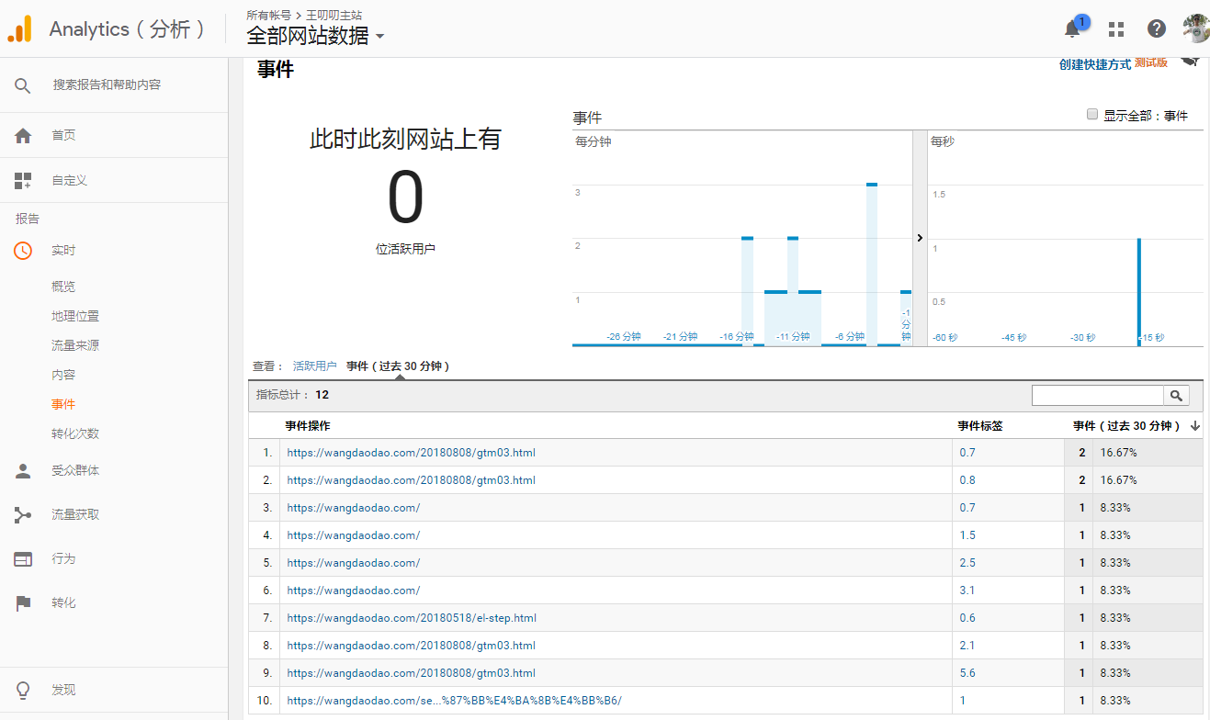Click the per-second bar near -15 秒
Image resolution: width=1210 pixels, height=720 pixels.
tap(1139, 292)
